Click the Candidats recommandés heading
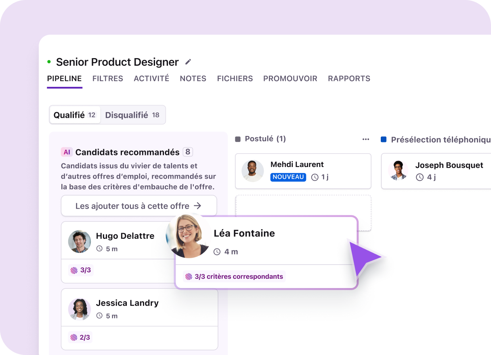 coord(128,152)
